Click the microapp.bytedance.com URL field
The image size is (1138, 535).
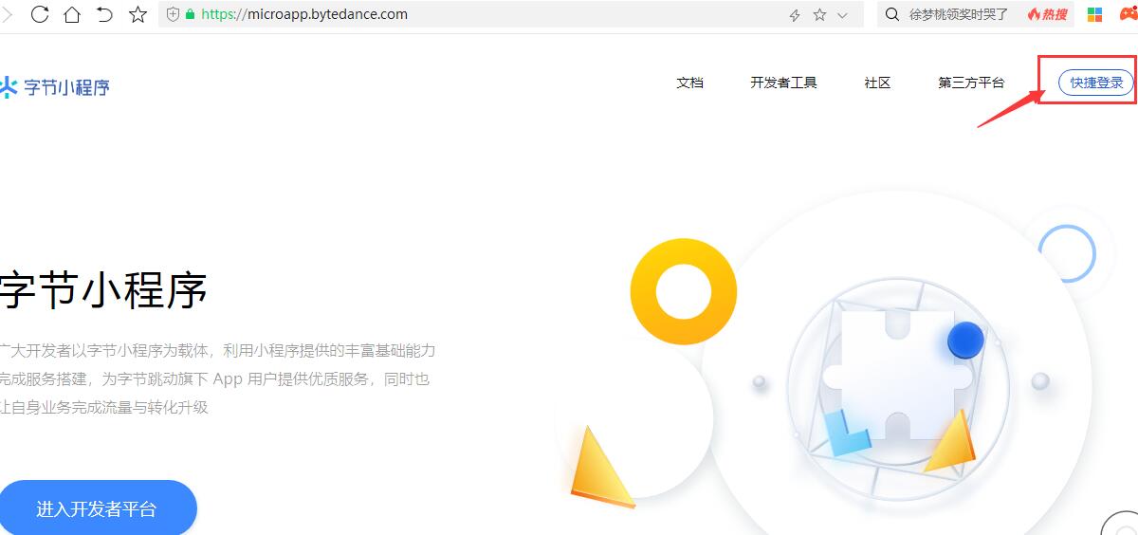pyautogui.click(x=474, y=14)
